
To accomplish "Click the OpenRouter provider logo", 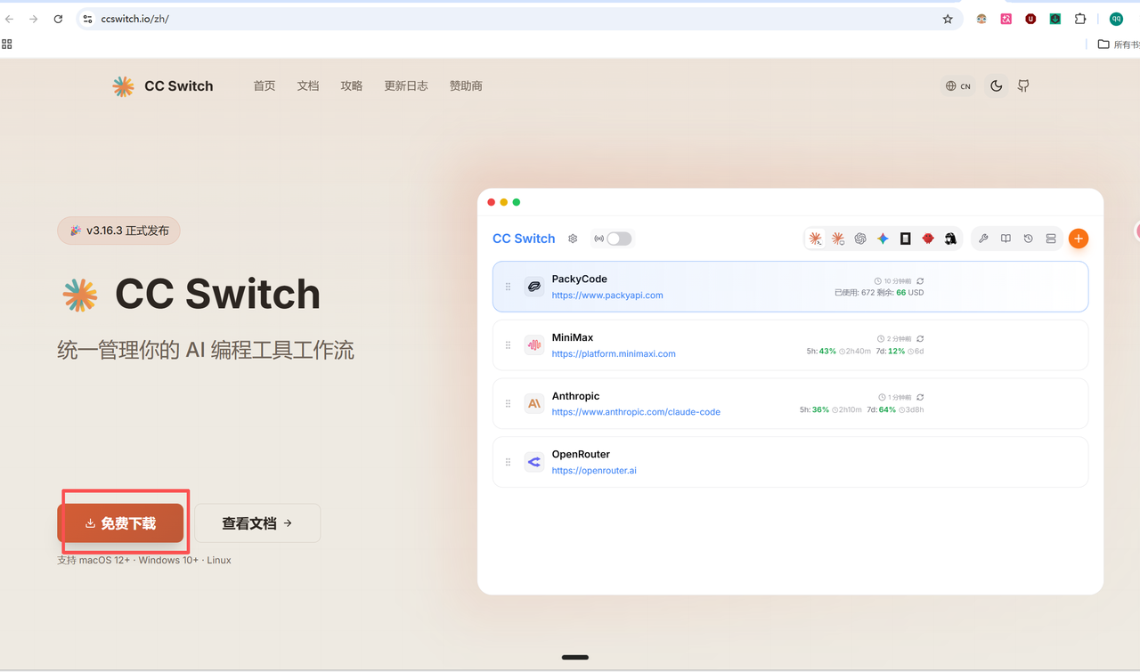I will click(x=533, y=462).
